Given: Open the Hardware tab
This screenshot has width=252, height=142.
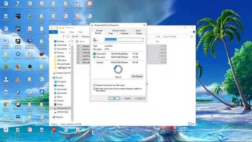Looking at the screenshot, I should coord(124,33).
